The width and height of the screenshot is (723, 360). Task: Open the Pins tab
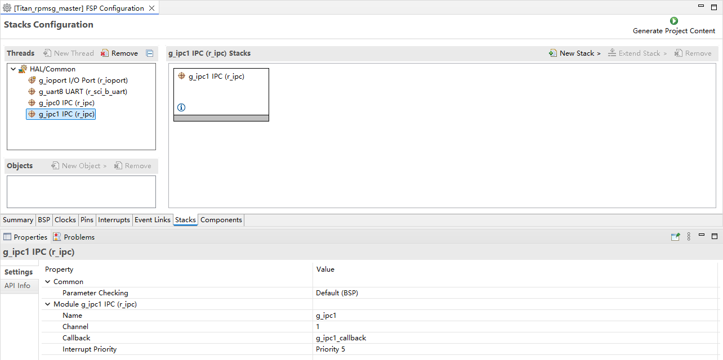point(87,220)
